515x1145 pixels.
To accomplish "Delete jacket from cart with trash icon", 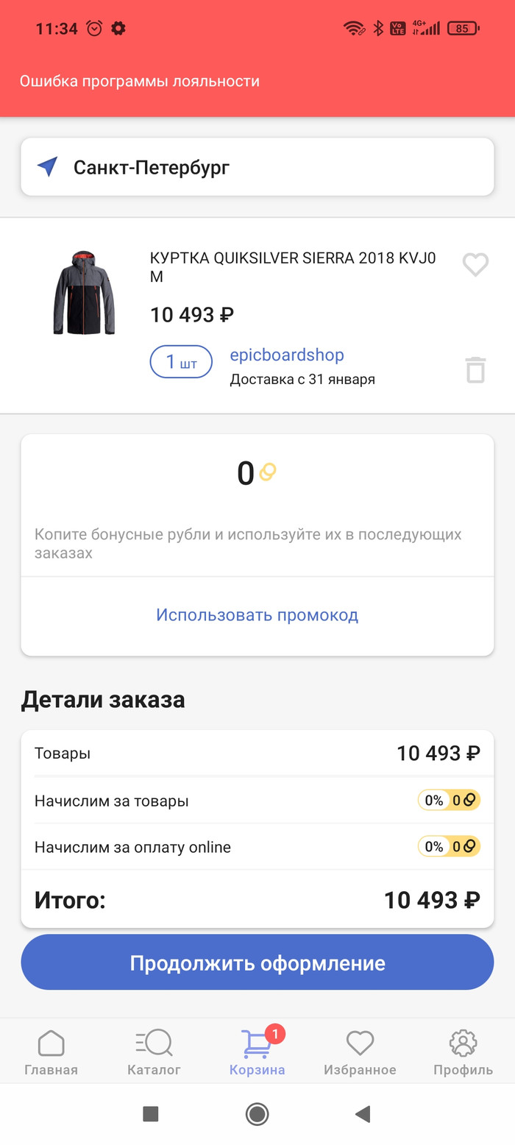I will 475,369.
